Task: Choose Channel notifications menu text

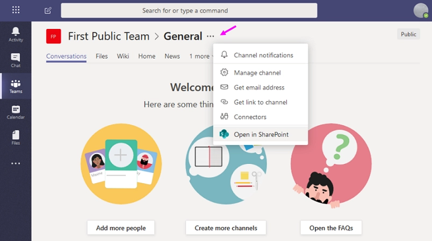Action: coord(263,55)
